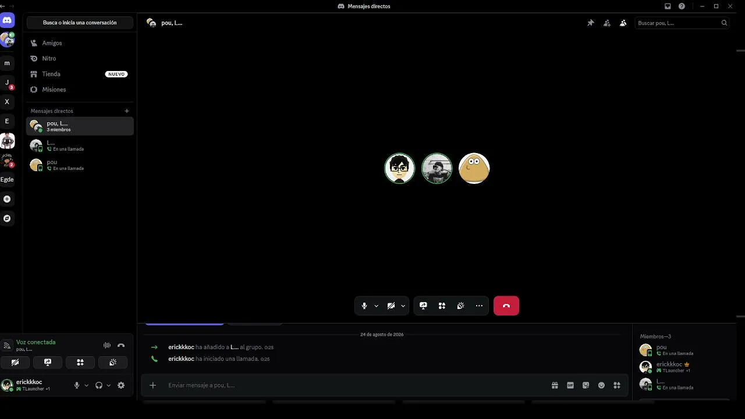Screen dimensions: 745x419
Task: Select erickkkoc in the Miembros list
Action: pos(684,367)
